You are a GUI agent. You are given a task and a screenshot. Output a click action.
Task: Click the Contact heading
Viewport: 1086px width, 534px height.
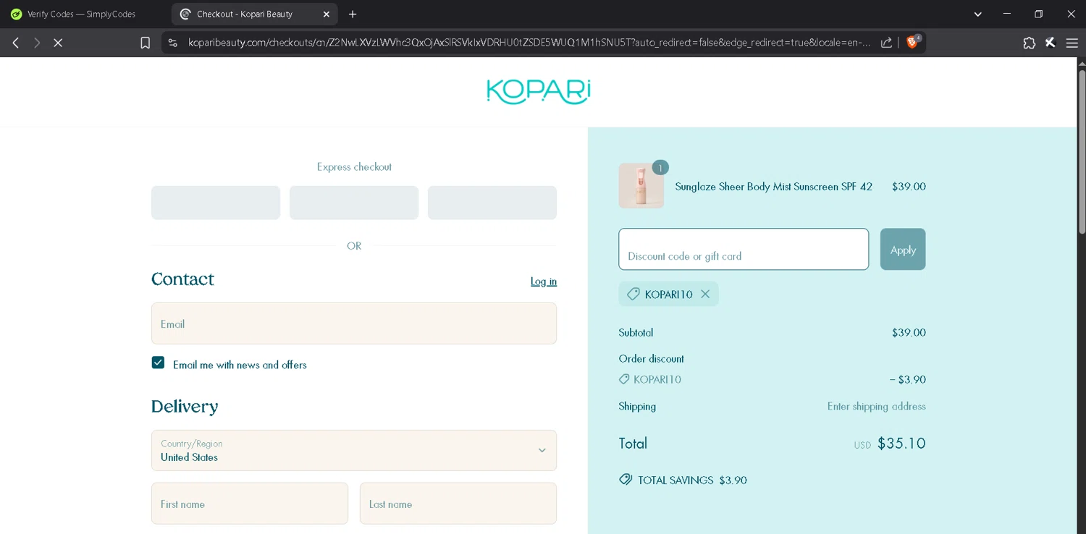point(182,279)
